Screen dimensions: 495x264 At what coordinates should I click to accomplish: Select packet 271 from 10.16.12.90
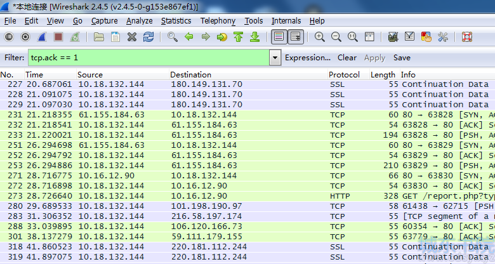[247, 176]
